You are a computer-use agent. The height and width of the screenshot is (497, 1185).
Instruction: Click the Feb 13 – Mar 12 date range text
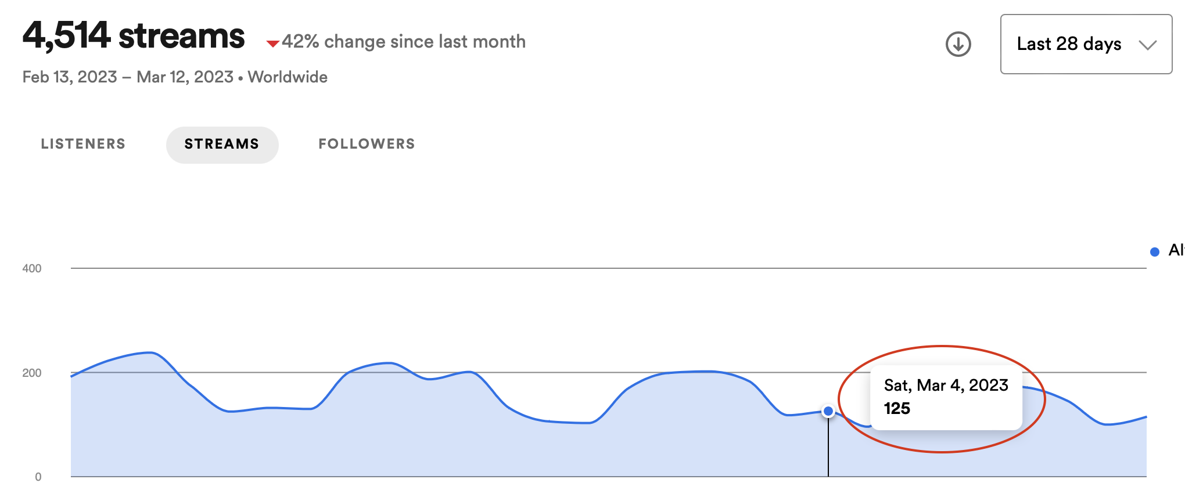tap(128, 77)
